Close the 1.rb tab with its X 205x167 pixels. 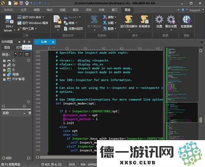53,42
